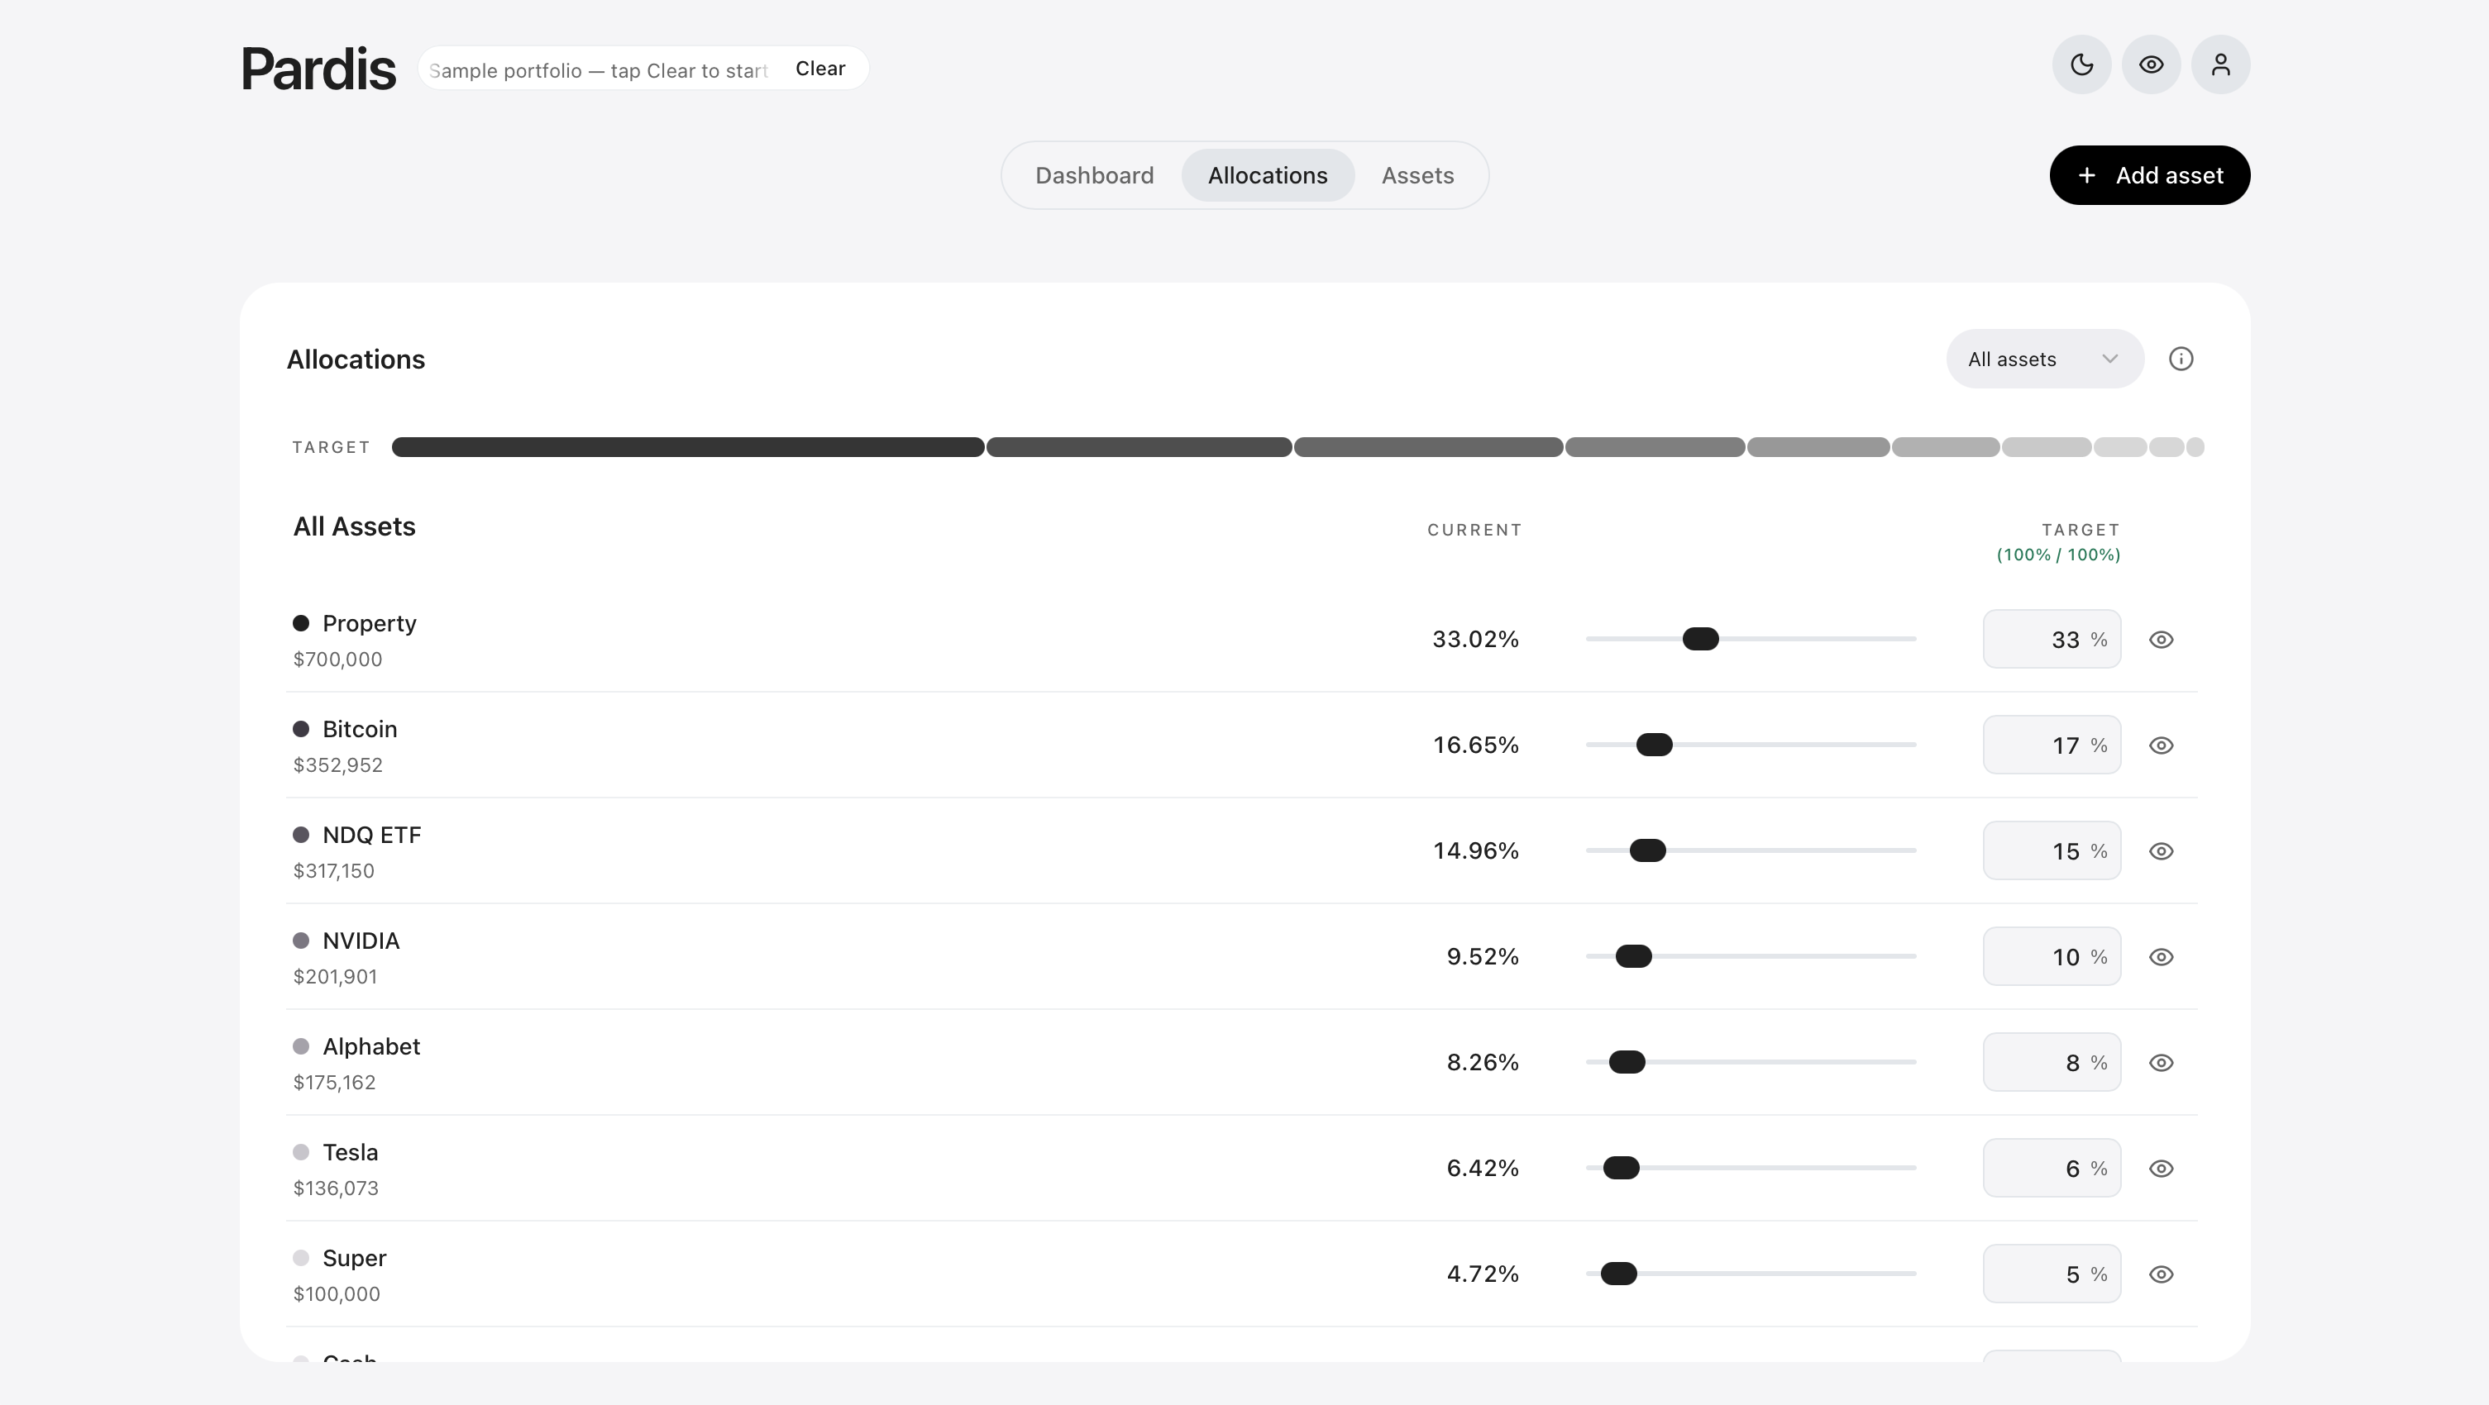Click the NVIDIA 10% target input
This screenshot has height=1405, width=2489.
click(2052, 957)
